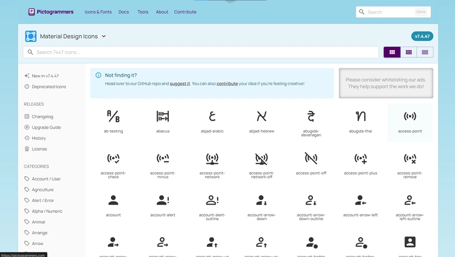Switch to the compact list view

click(x=425, y=52)
